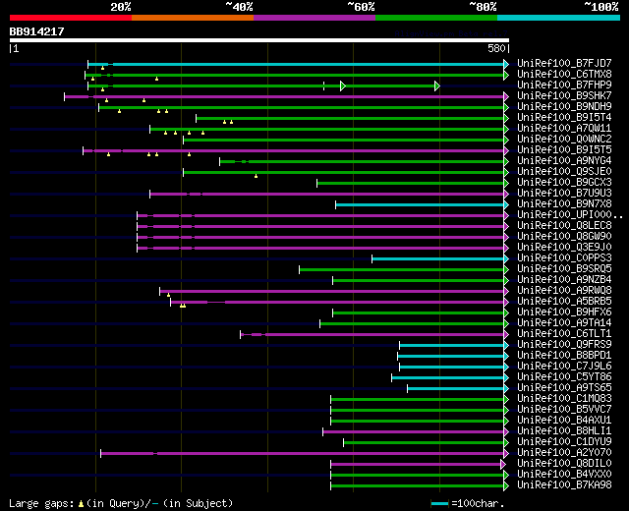Click the cyan alignment bar for UniRef100_B9N7X8
The width and height of the screenshot is (629, 511).
pyautogui.click(x=422, y=205)
